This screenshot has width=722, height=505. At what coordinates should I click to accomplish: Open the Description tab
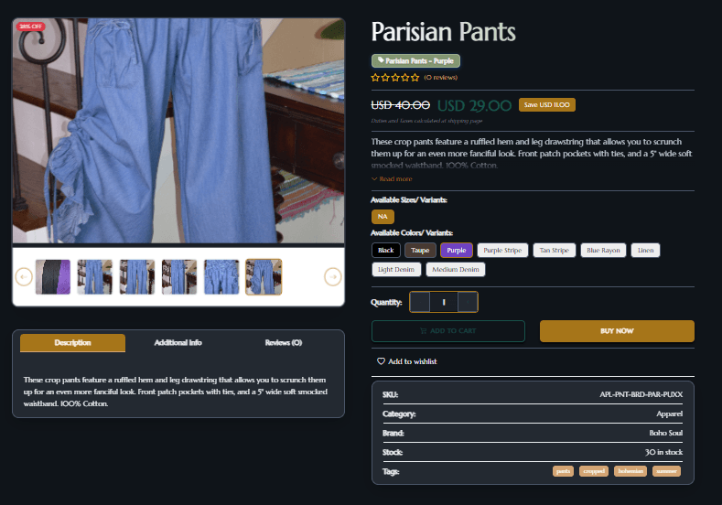(x=73, y=342)
